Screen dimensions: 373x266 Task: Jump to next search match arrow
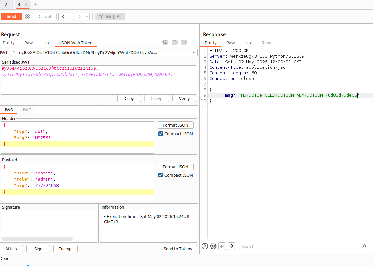point(231,246)
